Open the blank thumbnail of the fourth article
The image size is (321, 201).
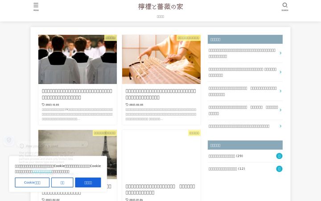click(x=161, y=155)
